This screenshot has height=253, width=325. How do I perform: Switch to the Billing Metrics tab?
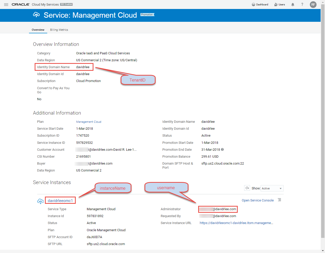click(x=59, y=30)
